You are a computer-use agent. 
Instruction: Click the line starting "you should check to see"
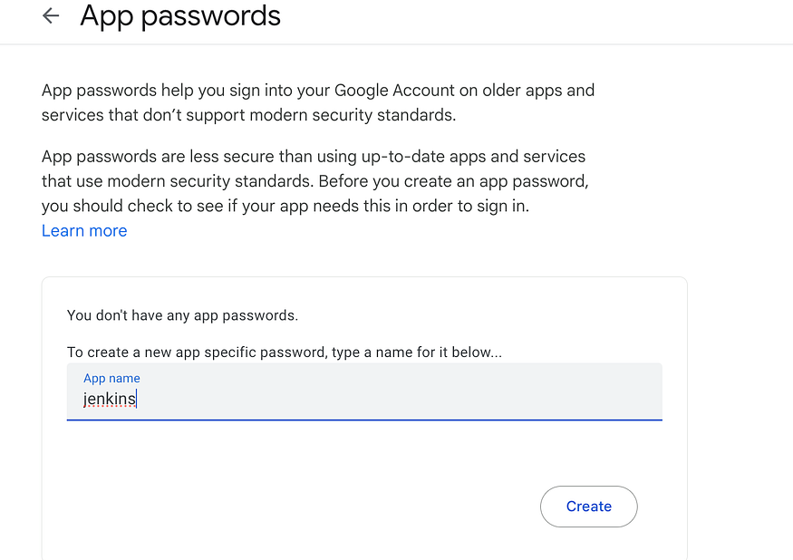[285, 206]
